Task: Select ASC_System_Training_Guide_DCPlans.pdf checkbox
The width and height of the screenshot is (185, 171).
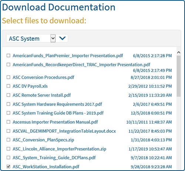Action: pos(9,158)
